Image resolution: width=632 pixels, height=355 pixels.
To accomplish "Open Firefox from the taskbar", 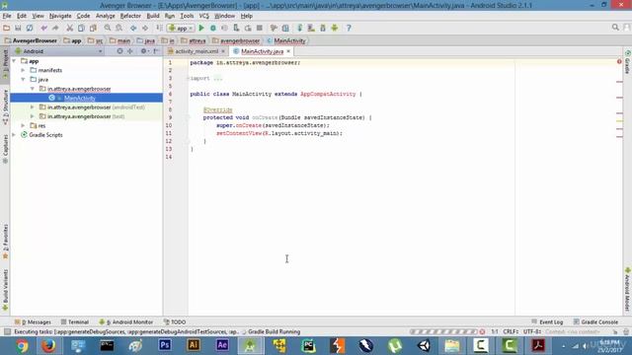I will click(48, 346).
